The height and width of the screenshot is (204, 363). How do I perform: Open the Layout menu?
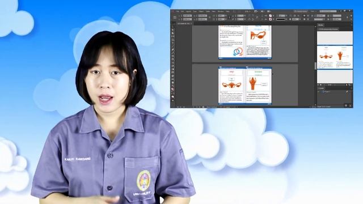point(188,11)
